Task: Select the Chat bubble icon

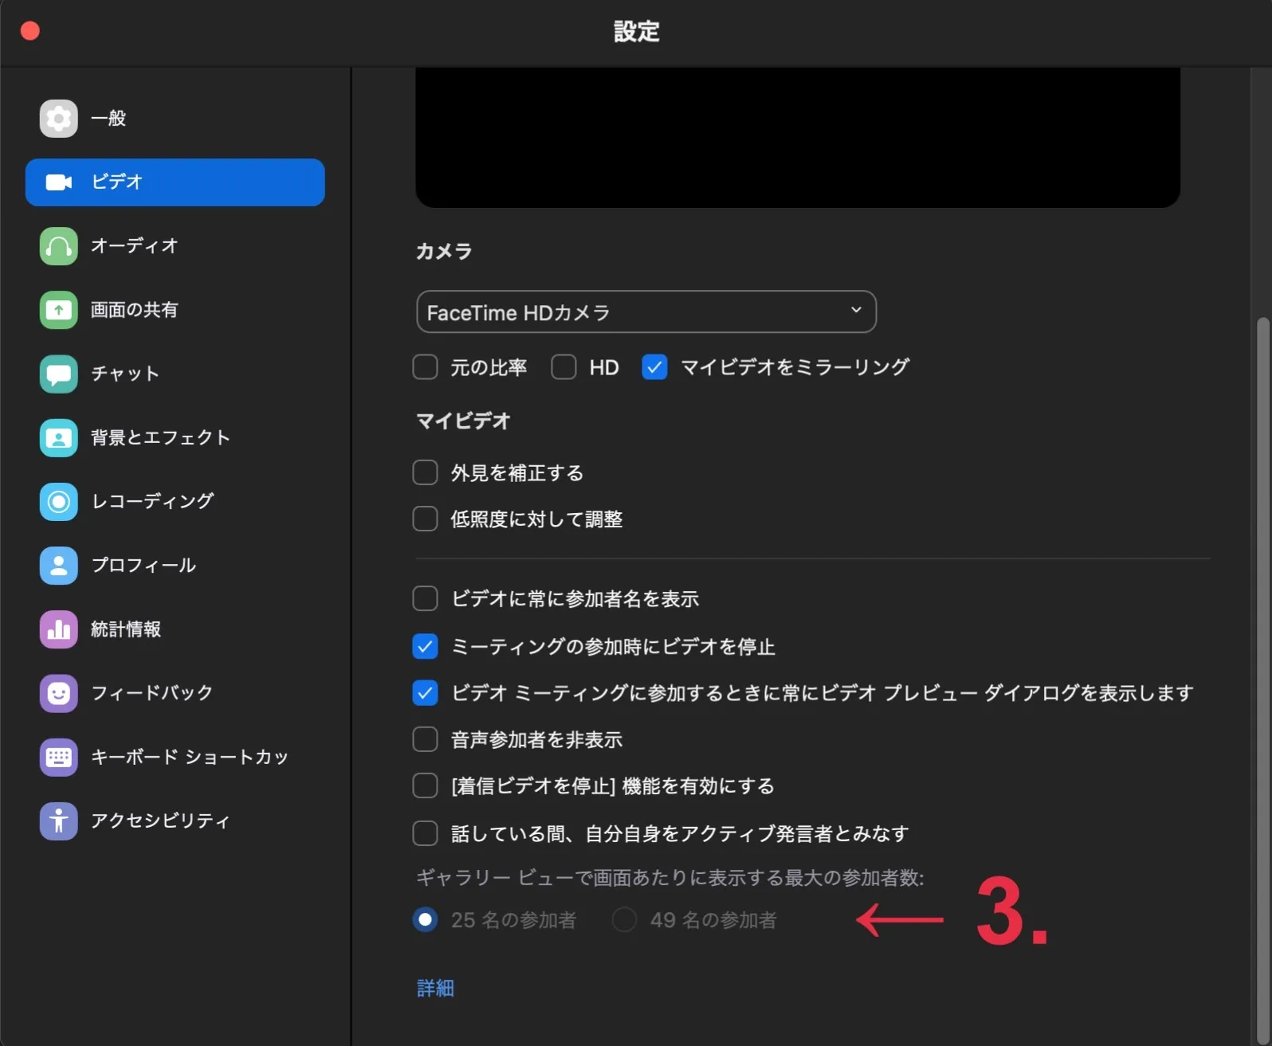Action: pyautogui.click(x=58, y=374)
